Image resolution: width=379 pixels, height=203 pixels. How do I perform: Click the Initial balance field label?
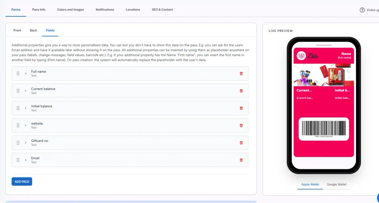(41, 106)
